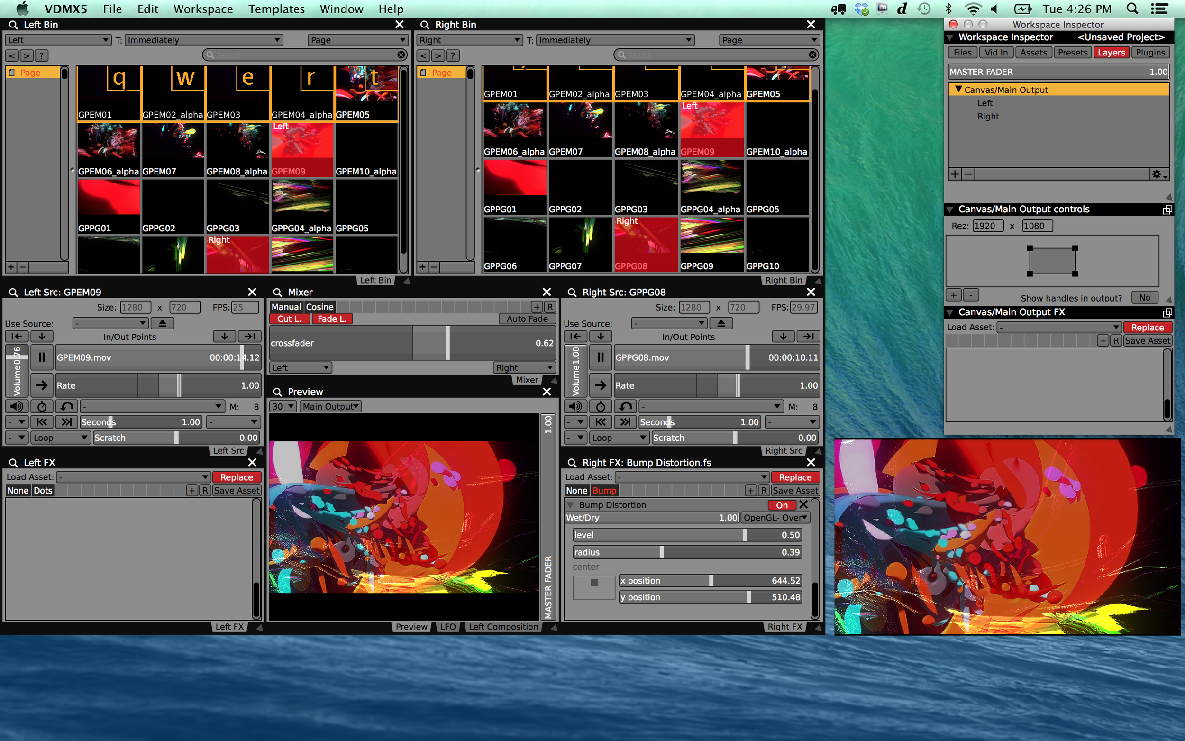Add a layer with the plus button
Screen dimensions: 1185x741
[x=955, y=174]
